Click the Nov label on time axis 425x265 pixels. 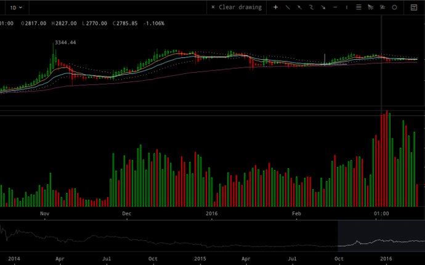tap(45, 213)
